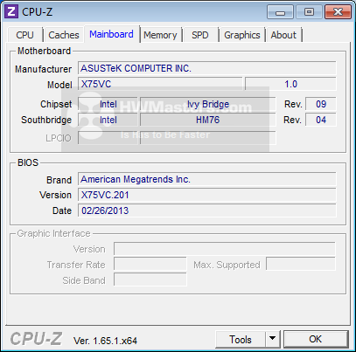Click the empty Max. Supported field
This screenshot has height=352, width=356.
click(x=301, y=265)
